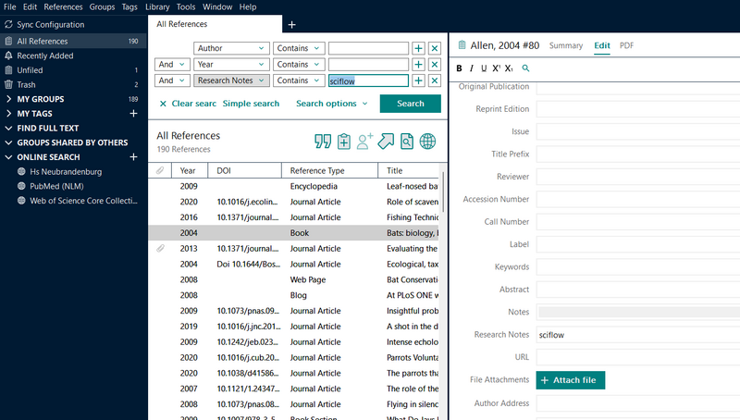The width and height of the screenshot is (740, 420).
Task: Remove the Research Notes search row
Action: 435,80
